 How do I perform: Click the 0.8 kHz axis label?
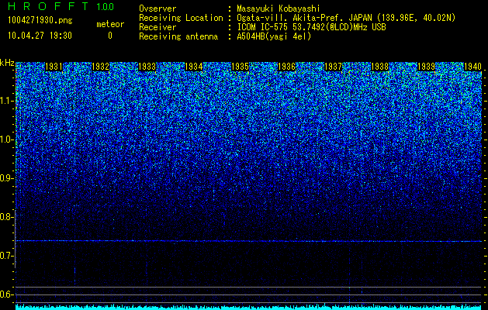7,217
